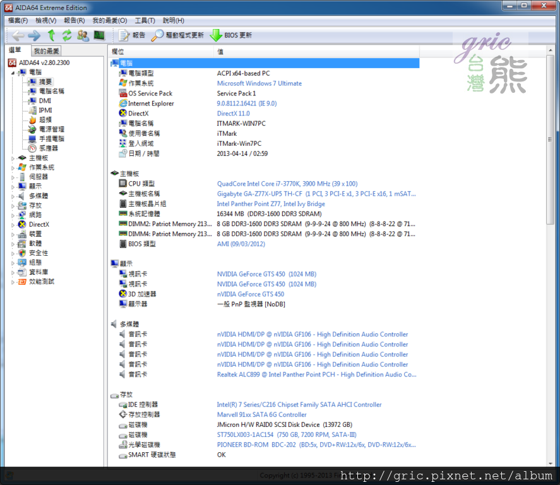Viewport: 560px width, 485px height.
Task: Open the Gigabyte GA-Z77X-UP5 TH-CF link
Action: (x=316, y=194)
